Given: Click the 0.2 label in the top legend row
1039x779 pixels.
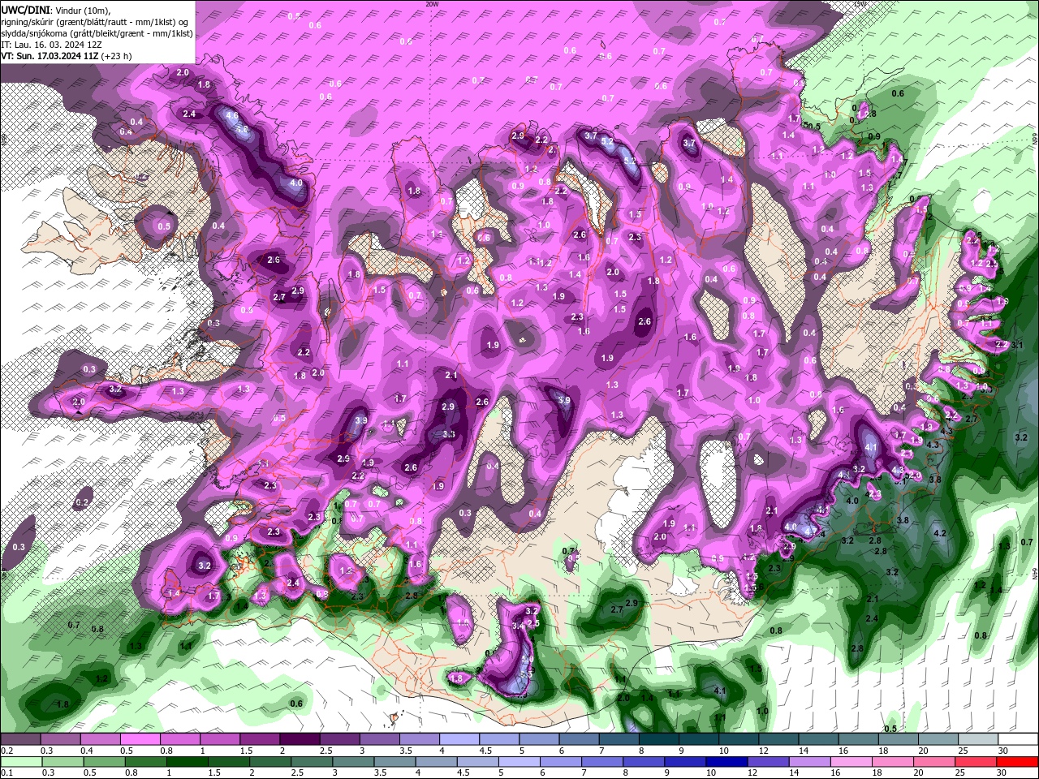Looking at the screenshot, I should (6, 751).
